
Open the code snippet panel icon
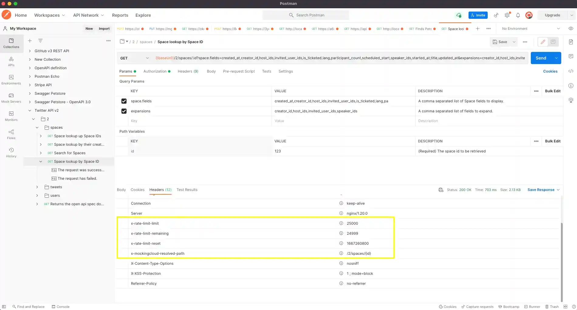[571, 71]
